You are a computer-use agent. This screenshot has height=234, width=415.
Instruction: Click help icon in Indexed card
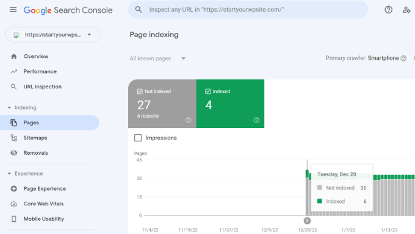[256, 120]
